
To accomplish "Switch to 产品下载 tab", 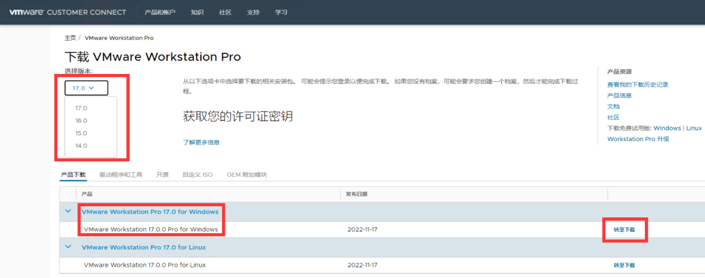I will [73, 175].
